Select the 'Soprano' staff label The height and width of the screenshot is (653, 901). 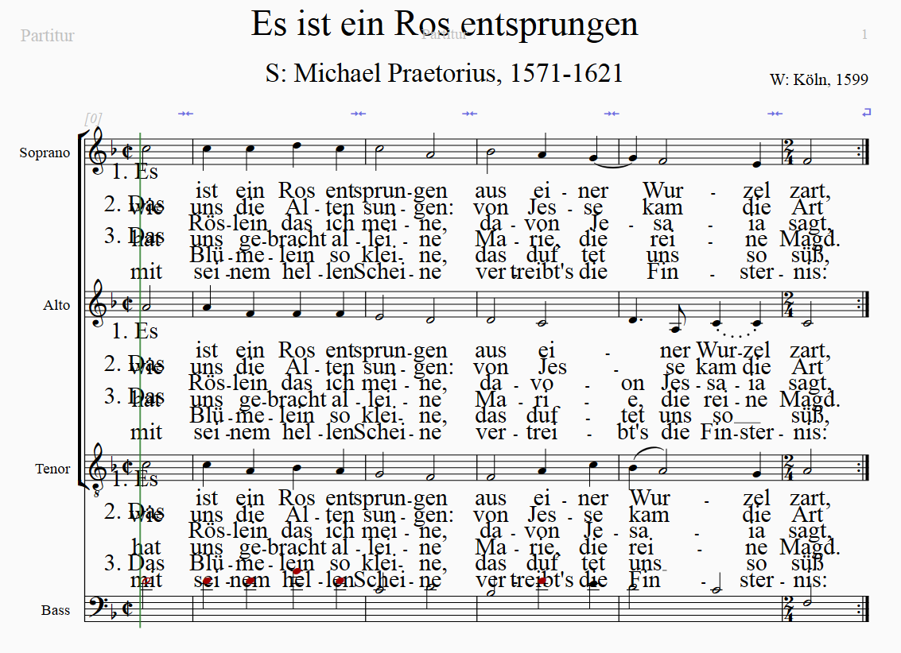45,153
